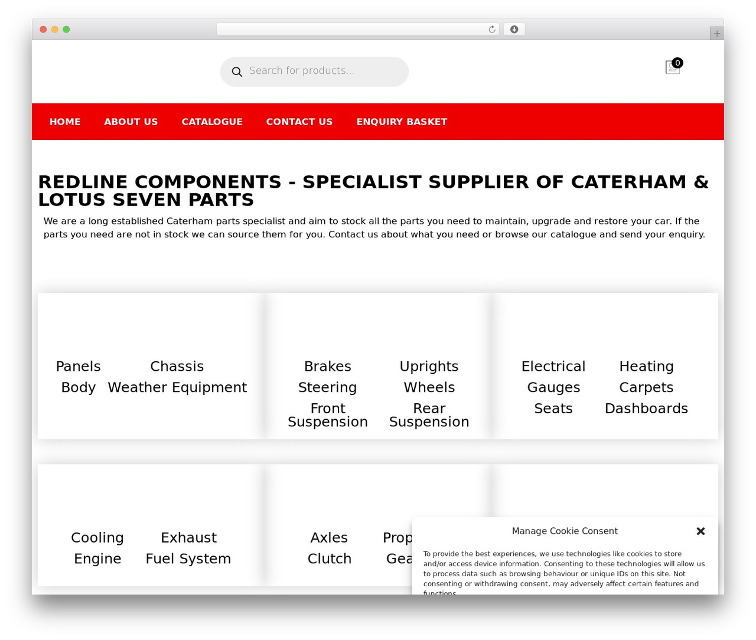Go to the HOME menu item
The image size is (756, 640).
(x=65, y=122)
